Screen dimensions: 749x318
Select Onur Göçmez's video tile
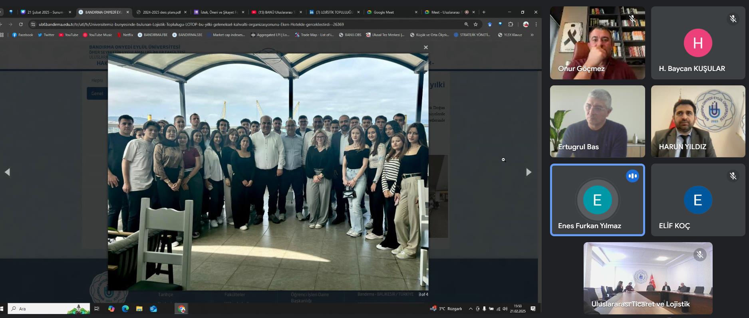[597, 43]
